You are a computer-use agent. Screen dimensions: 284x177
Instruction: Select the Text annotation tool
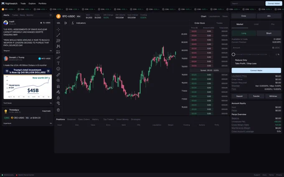point(58,63)
